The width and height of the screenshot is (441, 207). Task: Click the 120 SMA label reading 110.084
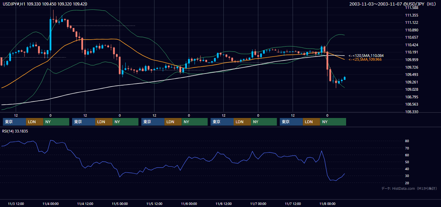(366, 56)
